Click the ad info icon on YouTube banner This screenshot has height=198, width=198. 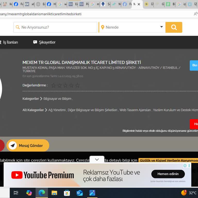[x=185, y=166]
